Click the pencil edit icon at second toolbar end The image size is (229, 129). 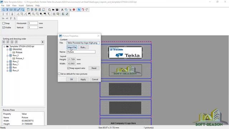point(67,14)
